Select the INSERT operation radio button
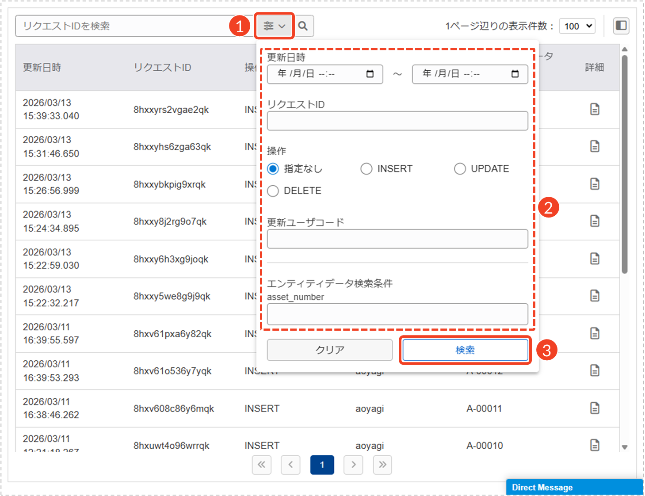Screen dimensions: 645x496 point(366,169)
